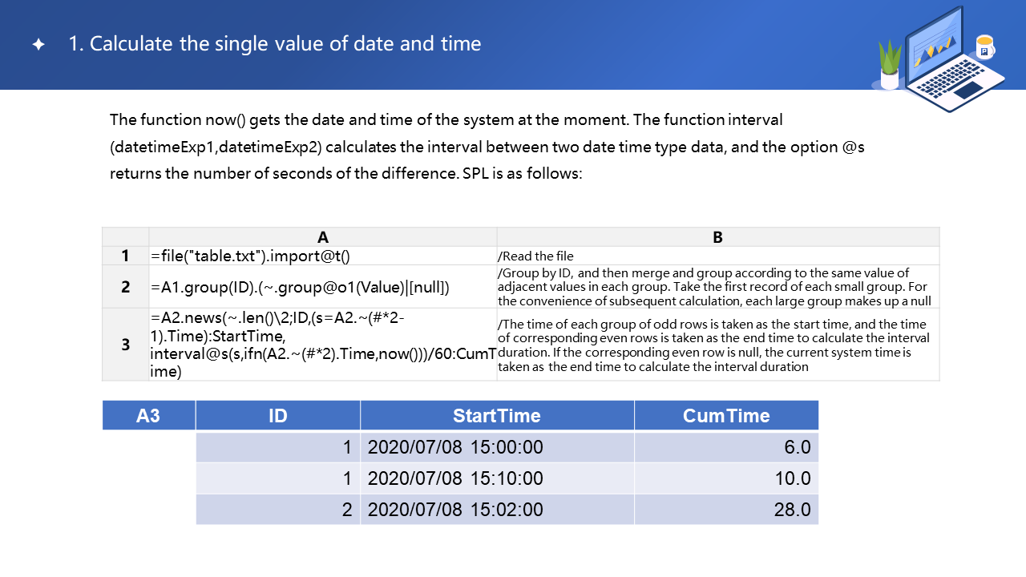Select the ID cell in the 15:00:00 row

(x=278, y=447)
